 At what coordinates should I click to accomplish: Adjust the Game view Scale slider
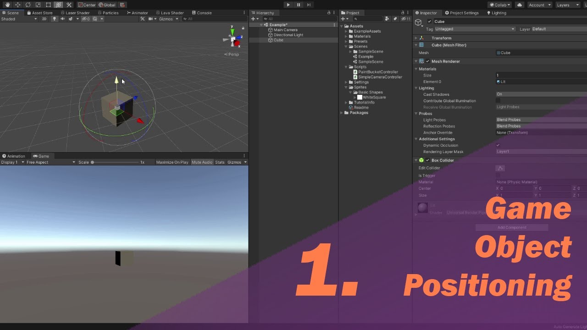115,162
